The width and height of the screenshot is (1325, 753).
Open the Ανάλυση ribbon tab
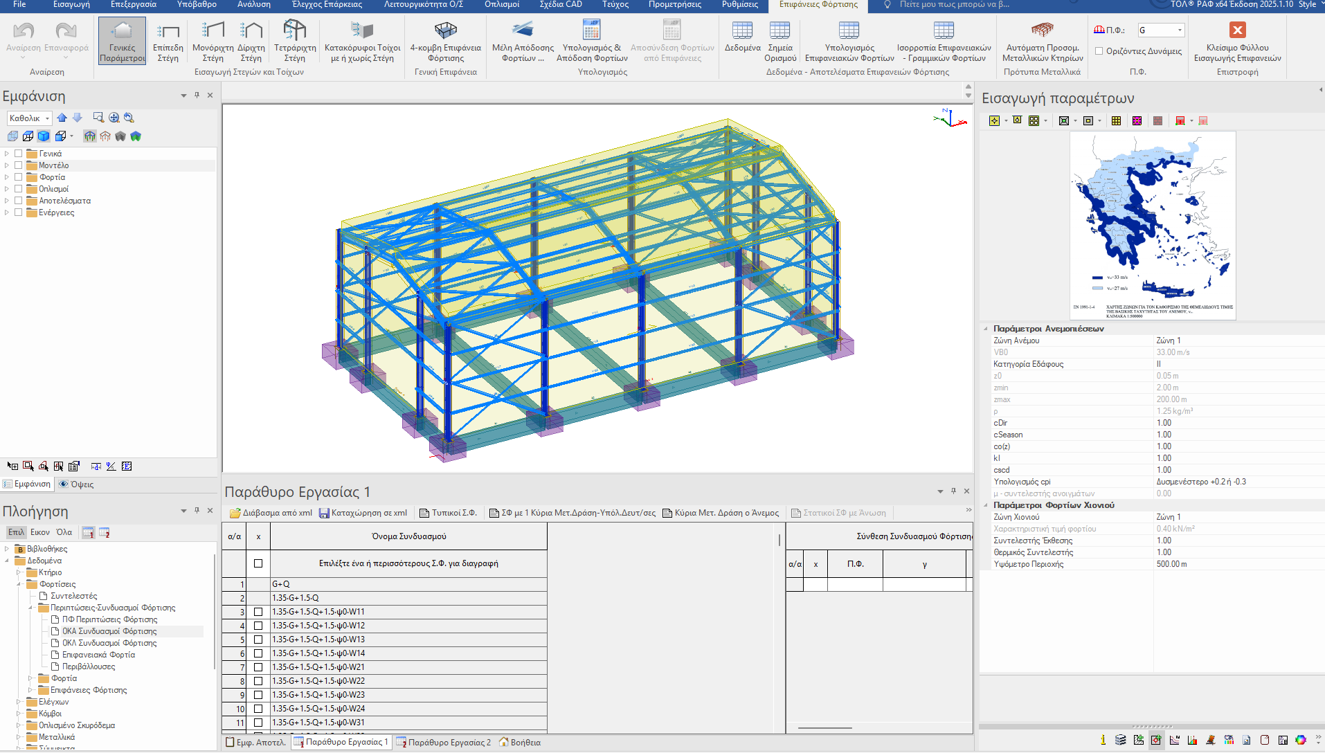[253, 5]
